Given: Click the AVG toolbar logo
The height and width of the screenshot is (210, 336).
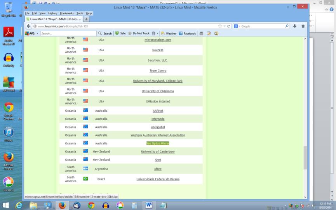Looking at the screenshot, I should pos(30,33).
